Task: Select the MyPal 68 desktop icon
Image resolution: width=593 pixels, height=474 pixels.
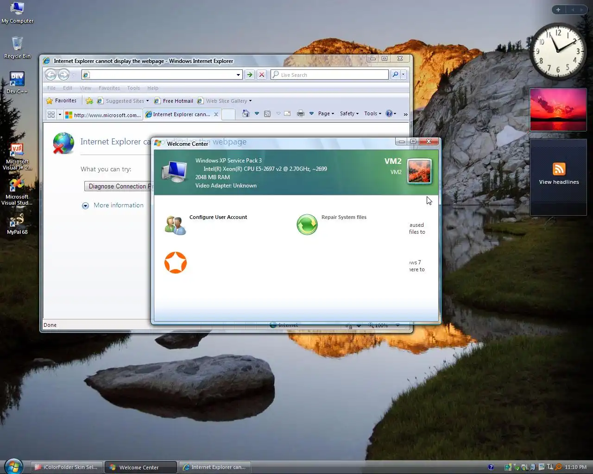Action: coord(17,223)
